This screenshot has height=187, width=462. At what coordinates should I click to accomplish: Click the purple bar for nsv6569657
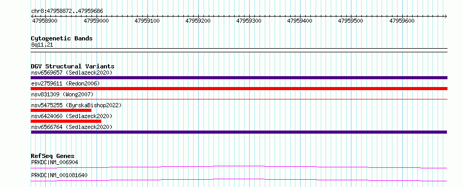pyautogui.click(x=239, y=78)
